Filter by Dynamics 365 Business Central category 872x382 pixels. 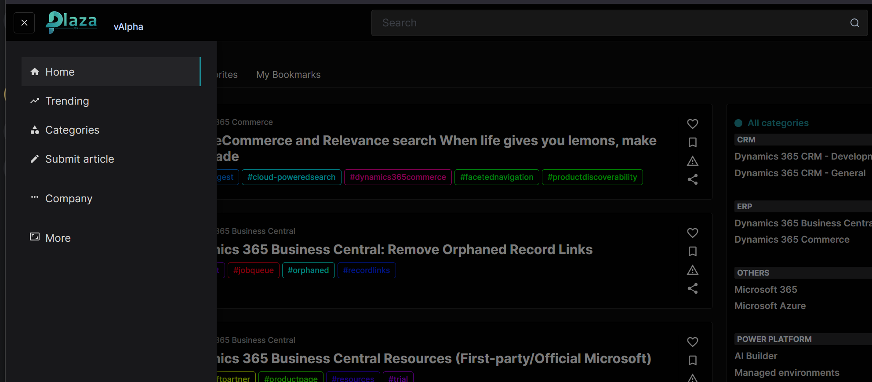coord(803,223)
